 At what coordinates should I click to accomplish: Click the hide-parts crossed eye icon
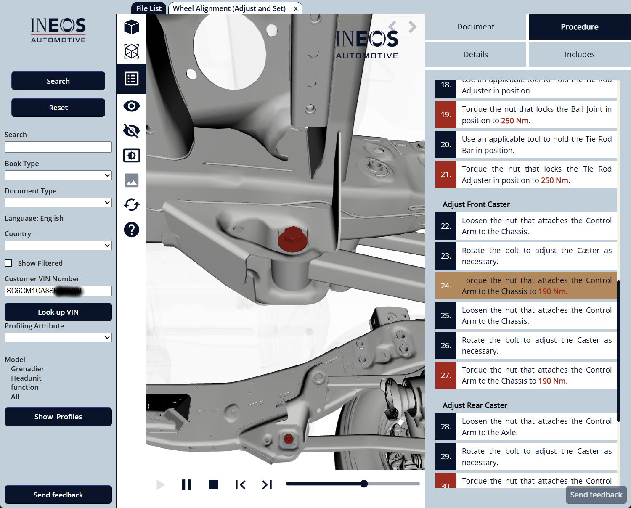pos(132,131)
